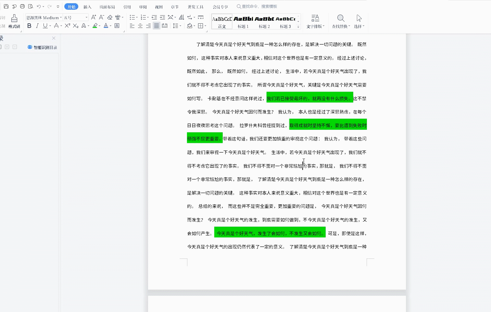Apply the 标题 3 heading style

coord(285,22)
